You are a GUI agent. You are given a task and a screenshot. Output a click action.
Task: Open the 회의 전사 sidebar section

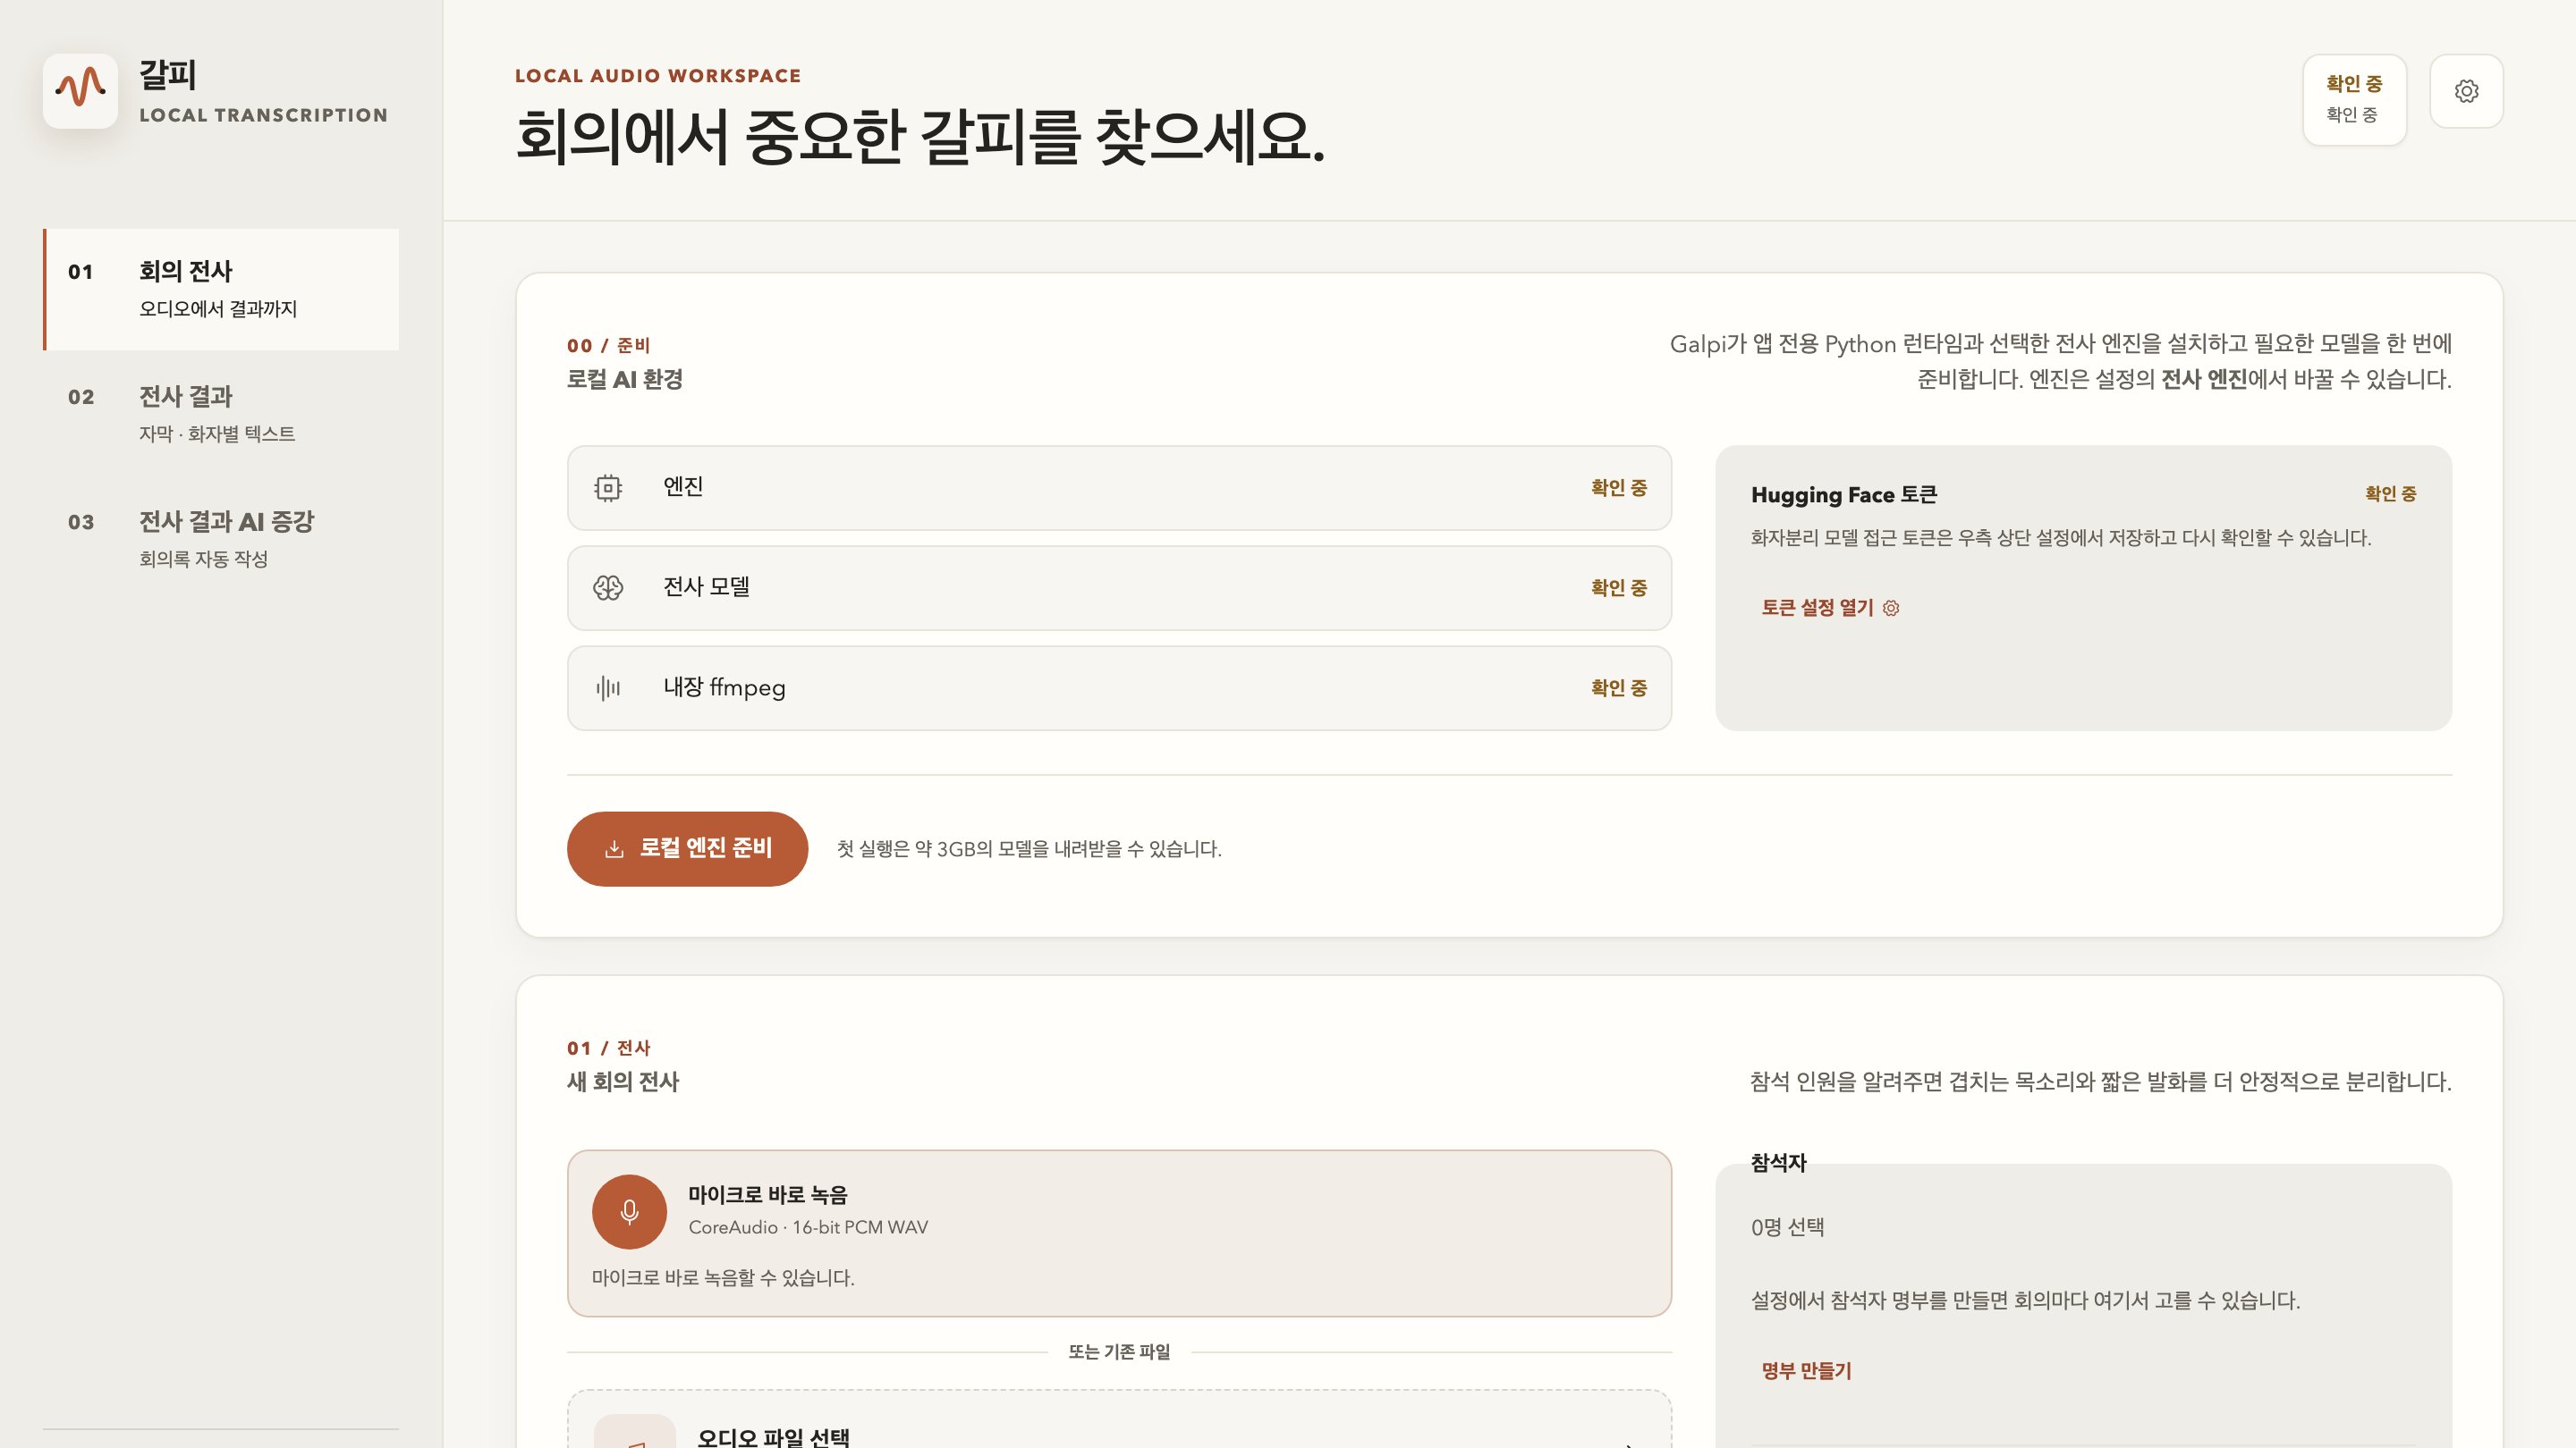pos(221,289)
